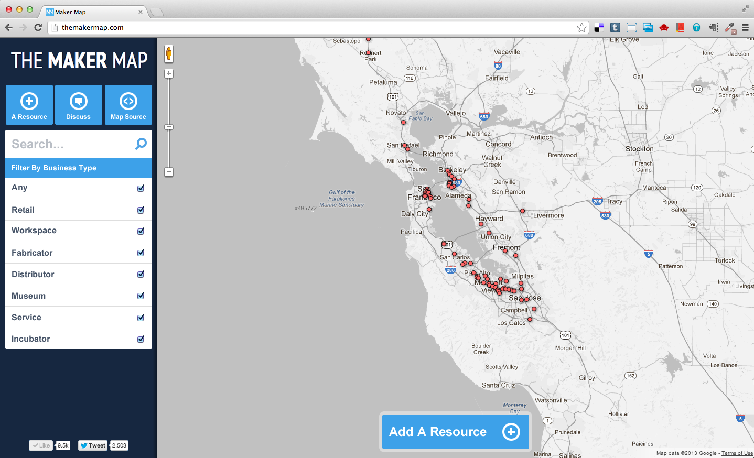Open a new browser tab
This screenshot has width=754, height=458.
157,12
